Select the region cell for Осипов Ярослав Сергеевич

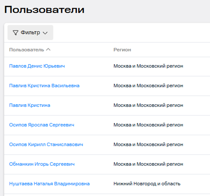[148, 125]
